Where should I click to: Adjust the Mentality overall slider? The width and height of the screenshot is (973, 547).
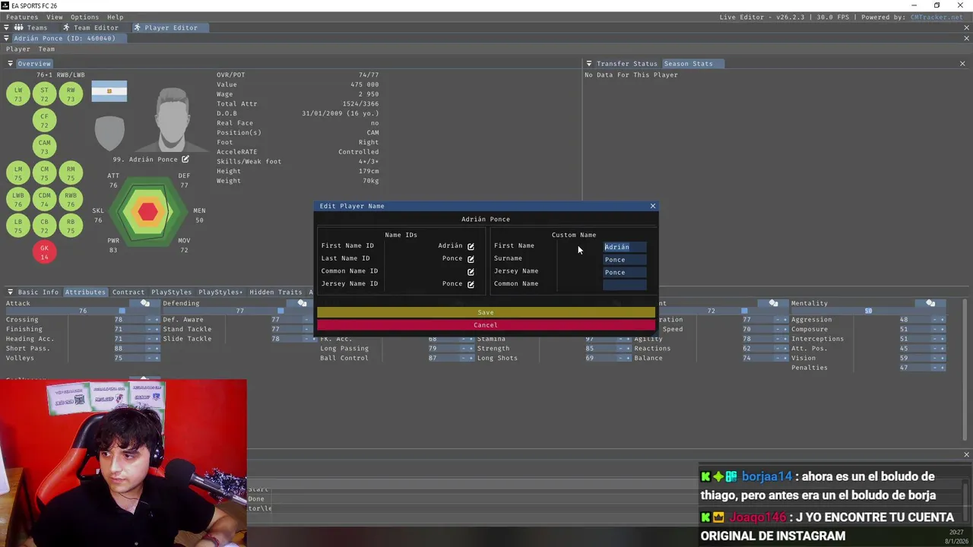click(x=868, y=311)
